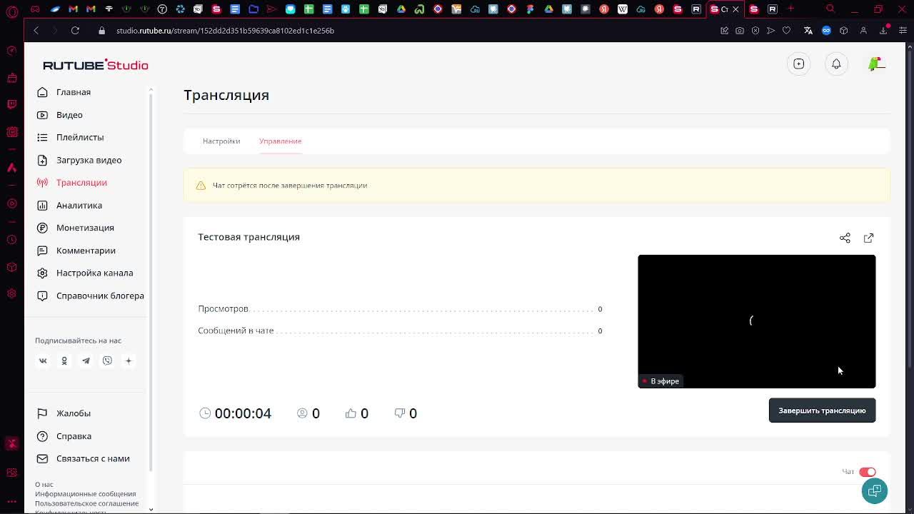Open Справка in sidebar
Screen dimensions: 914x514
point(74,436)
